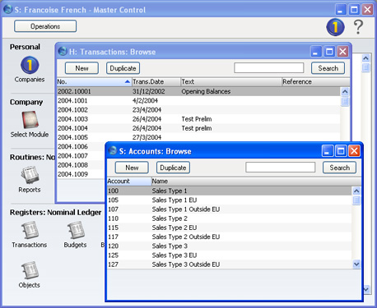Click the scroll down arrow in Accounts list
The image size is (377, 308).
356,264
